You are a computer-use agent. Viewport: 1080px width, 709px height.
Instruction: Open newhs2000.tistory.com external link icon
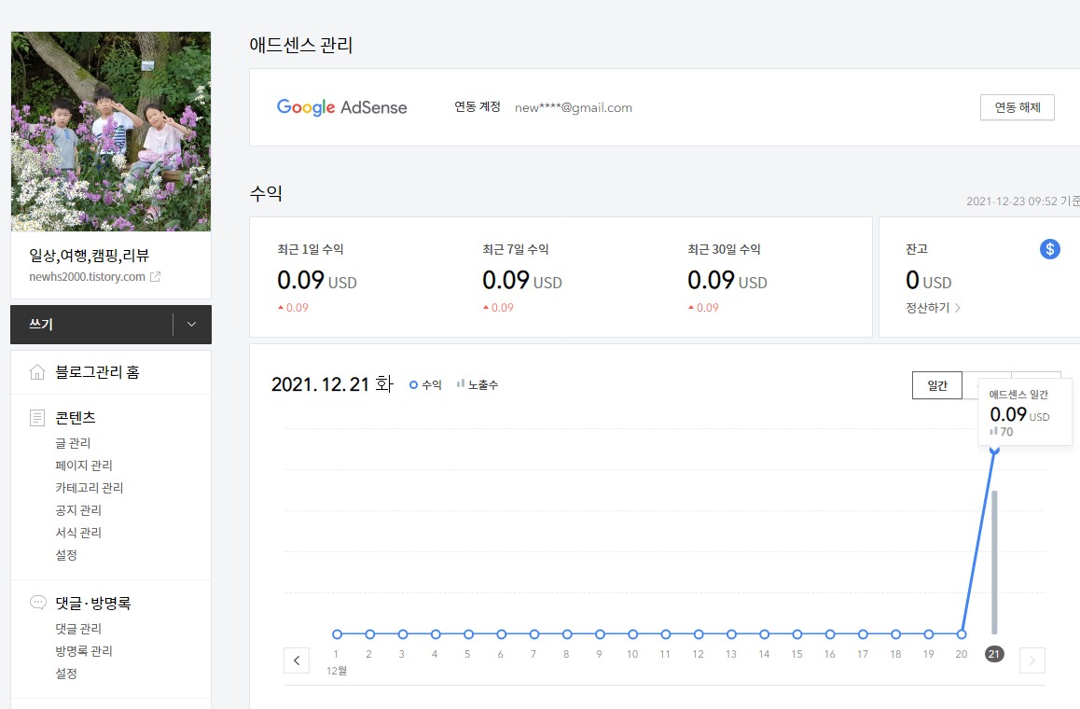coord(156,276)
